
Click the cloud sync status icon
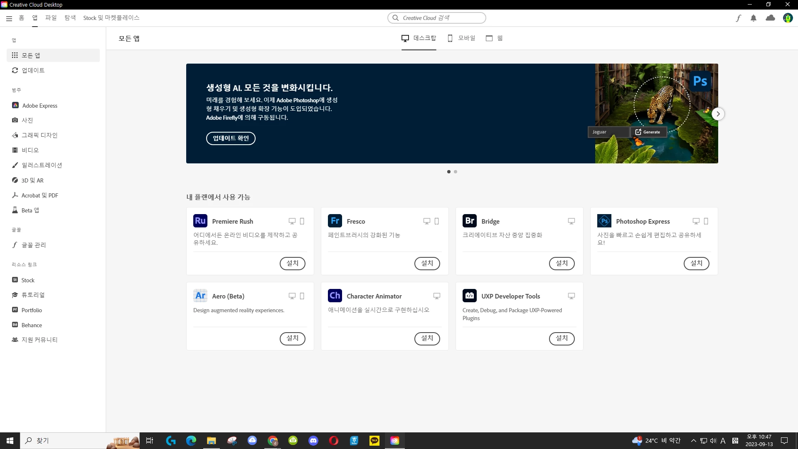[x=770, y=18]
